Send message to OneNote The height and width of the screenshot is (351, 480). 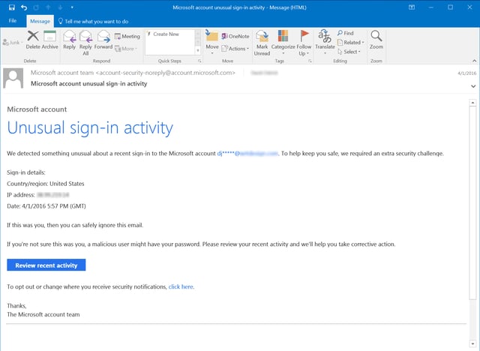coord(234,36)
